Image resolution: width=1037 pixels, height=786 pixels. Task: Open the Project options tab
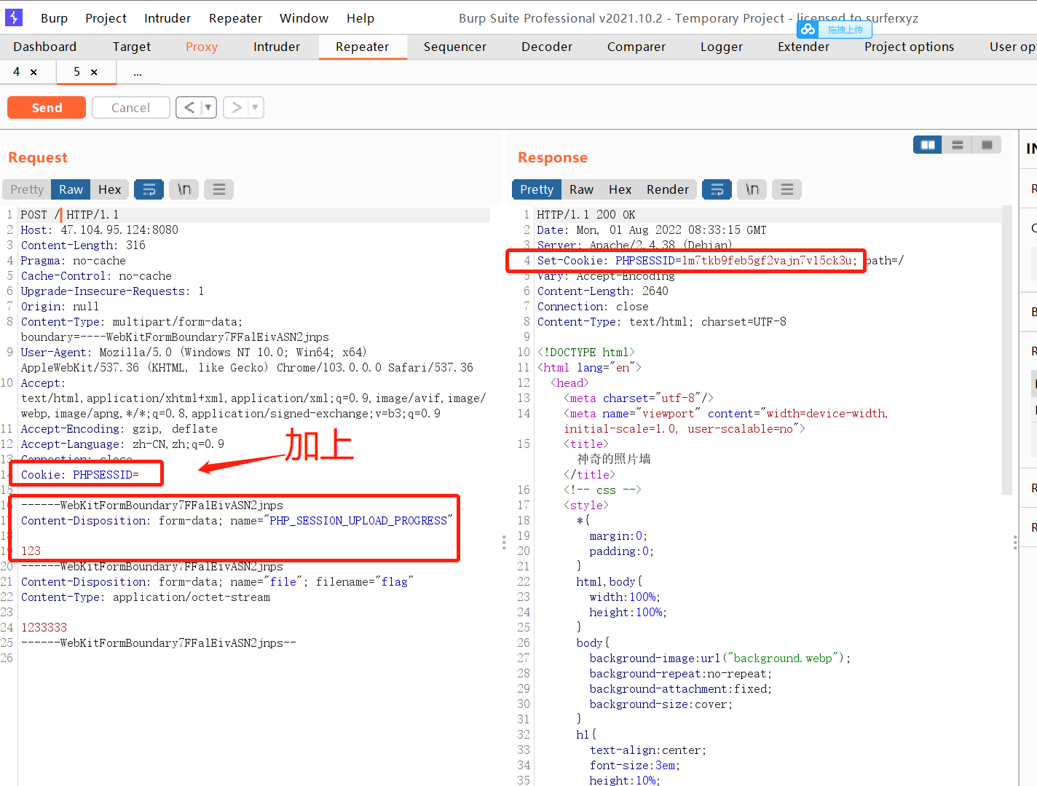910,47
